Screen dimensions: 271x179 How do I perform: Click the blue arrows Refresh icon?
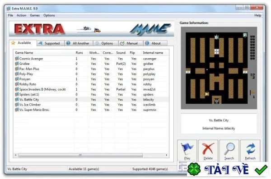coord(251,149)
